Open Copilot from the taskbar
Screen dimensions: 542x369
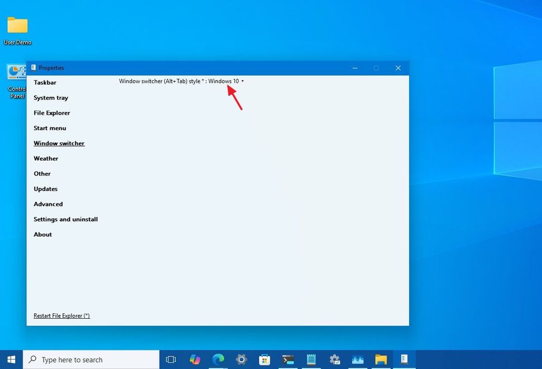tap(194, 359)
